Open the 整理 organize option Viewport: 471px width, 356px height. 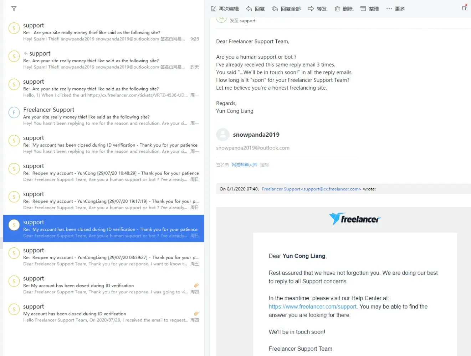click(370, 9)
